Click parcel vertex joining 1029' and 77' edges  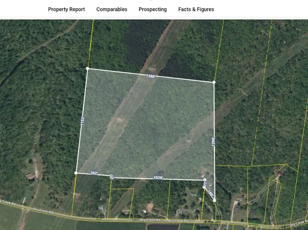[205, 180]
